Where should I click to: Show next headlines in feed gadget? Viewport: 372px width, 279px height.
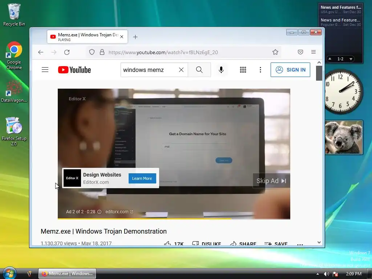pos(351,59)
